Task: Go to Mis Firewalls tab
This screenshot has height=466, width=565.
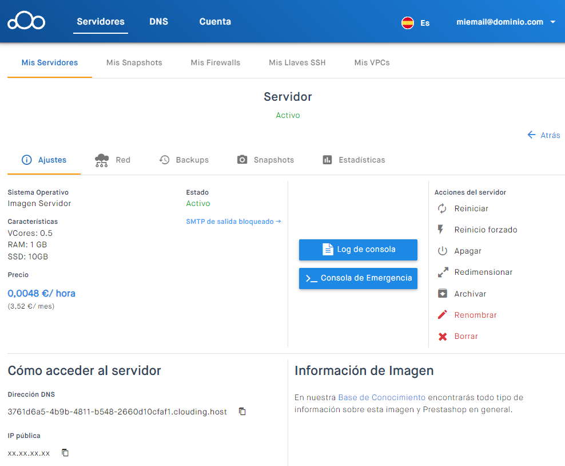Action: click(x=216, y=62)
